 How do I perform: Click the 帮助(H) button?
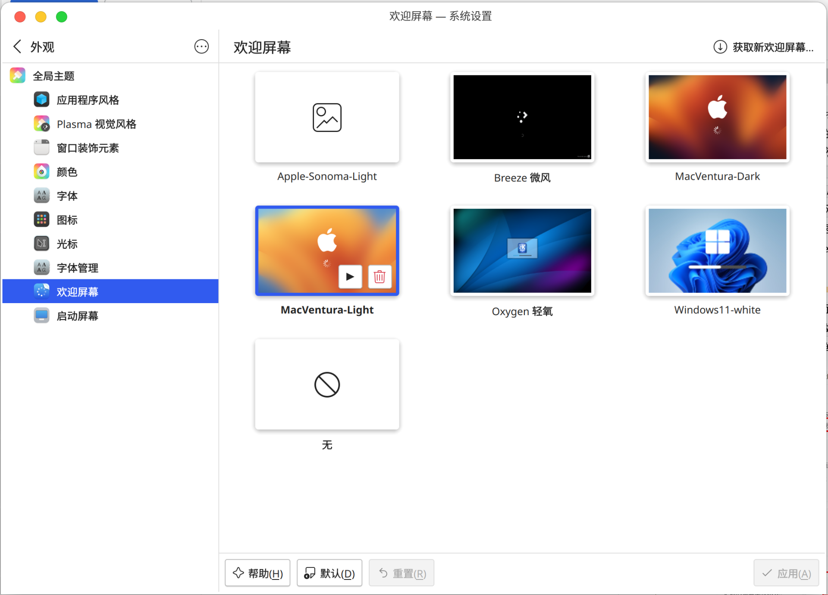(257, 573)
